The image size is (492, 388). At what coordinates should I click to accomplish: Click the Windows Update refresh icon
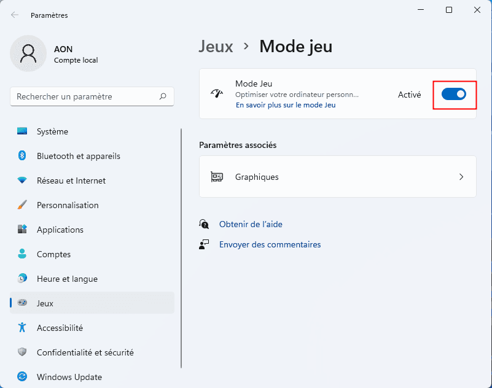23,377
